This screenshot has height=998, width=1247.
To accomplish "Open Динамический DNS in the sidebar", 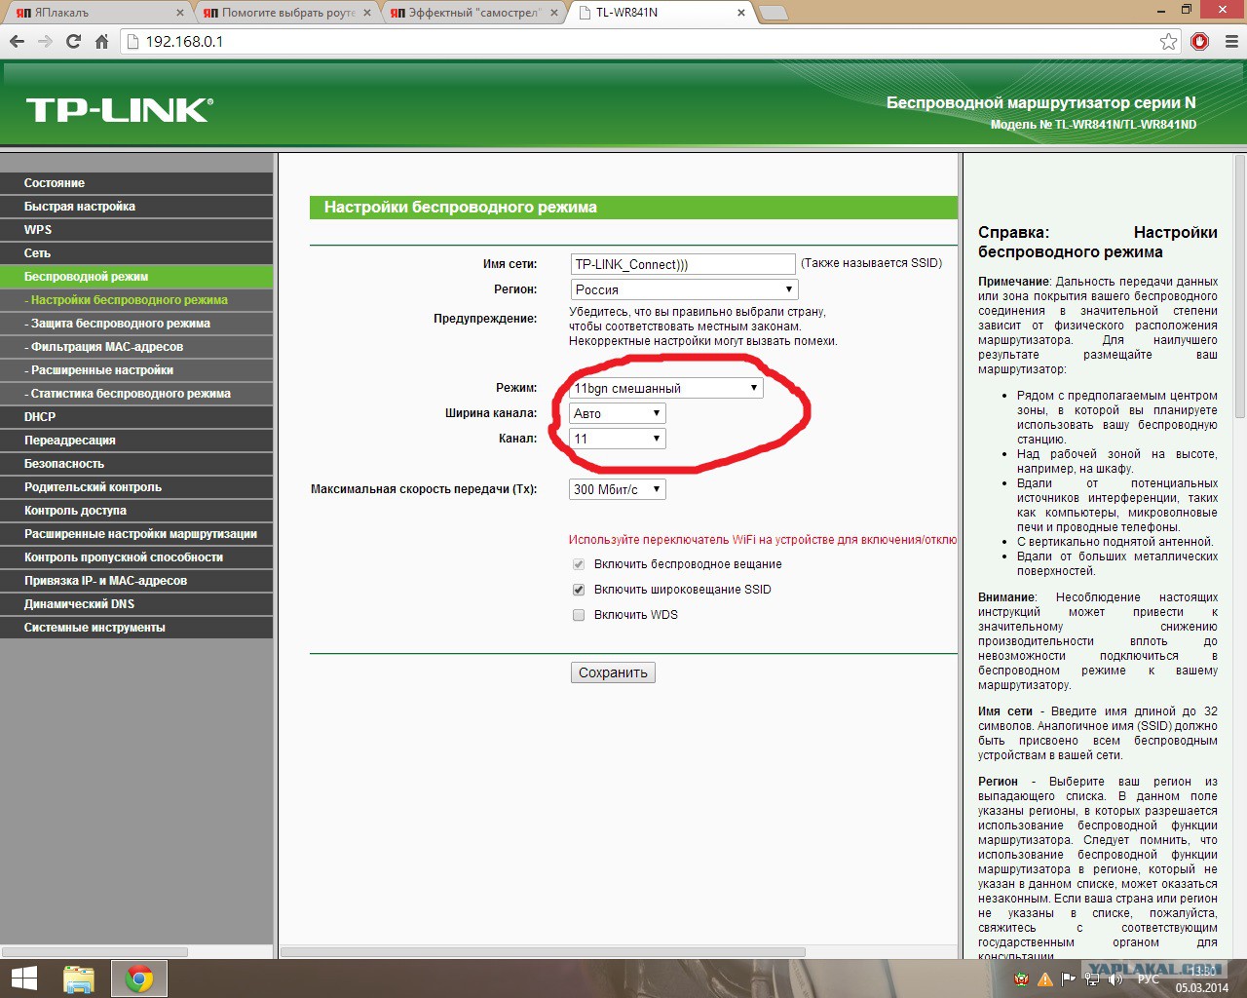I will pyautogui.click(x=136, y=604).
